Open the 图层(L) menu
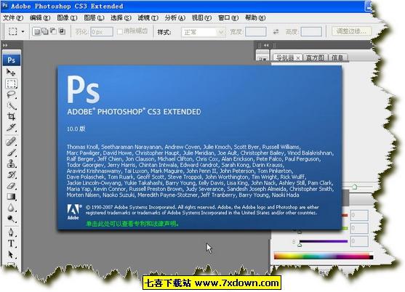Screen dimensions: 405x292 94,18
